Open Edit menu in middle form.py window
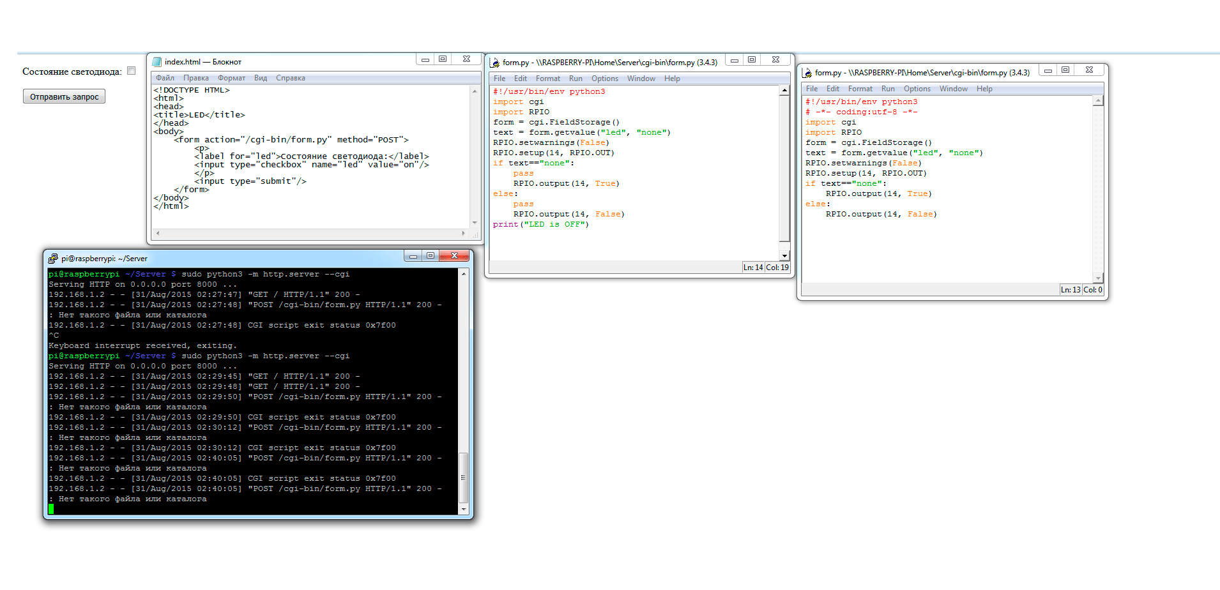The image size is (1220, 590). click(521, 79)
